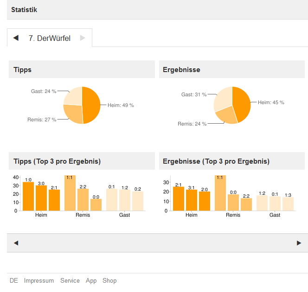Open the Impressum link

(x=39, y=280)
